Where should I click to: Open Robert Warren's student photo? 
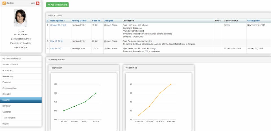click(x=20, y=18)
